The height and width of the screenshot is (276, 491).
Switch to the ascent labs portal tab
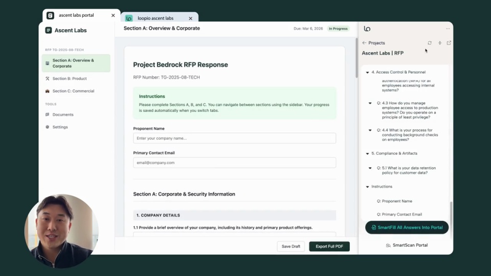click(81, 15)
